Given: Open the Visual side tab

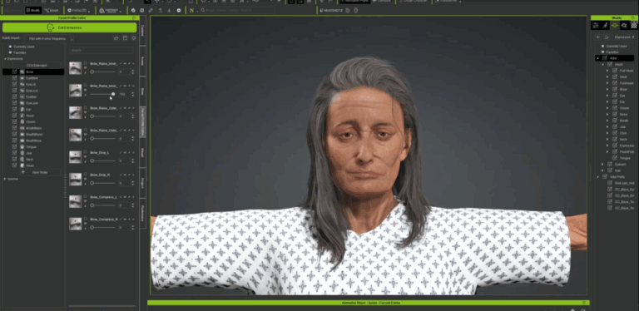Looking at the screenshot, I should pos(142,152).
